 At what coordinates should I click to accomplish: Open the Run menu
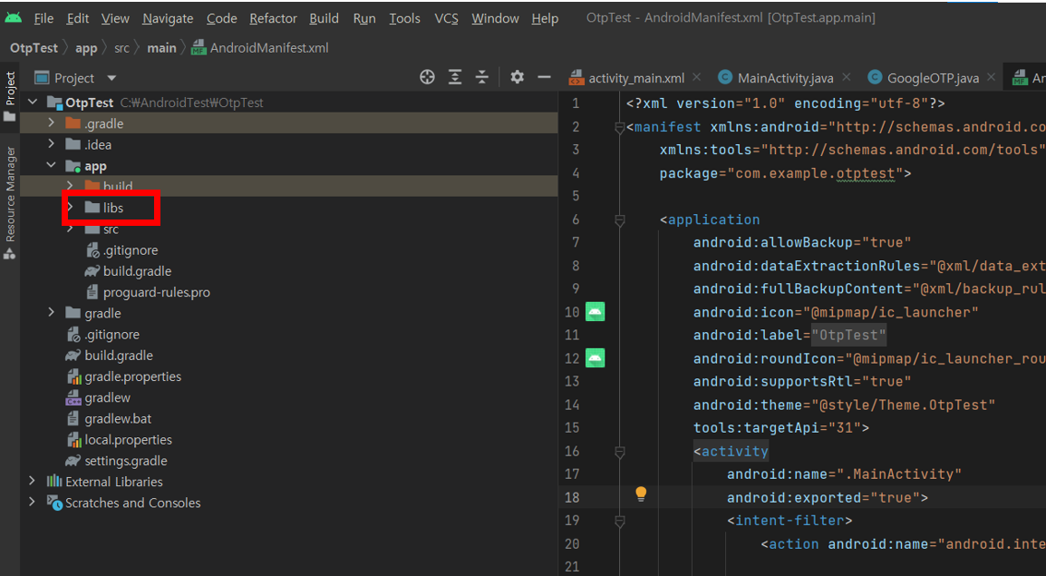[364, 19]
